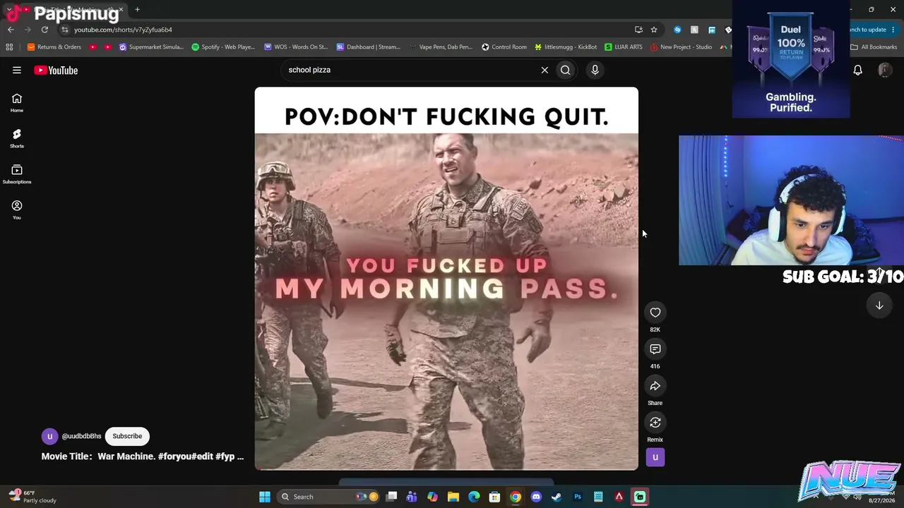This screenshot has width=904, height=508.
Task: Open Task View on the taskbar
Action: tap(391, 497)
